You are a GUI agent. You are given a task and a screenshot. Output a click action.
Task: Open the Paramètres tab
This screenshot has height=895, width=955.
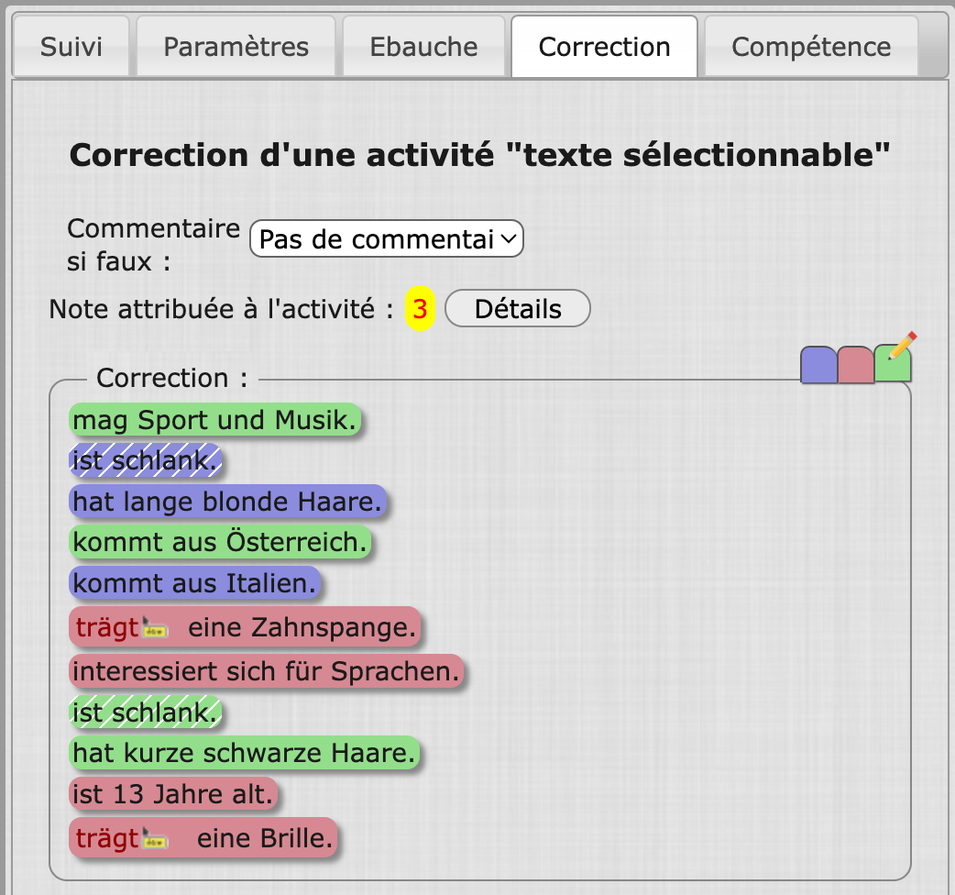coord(236,47)
